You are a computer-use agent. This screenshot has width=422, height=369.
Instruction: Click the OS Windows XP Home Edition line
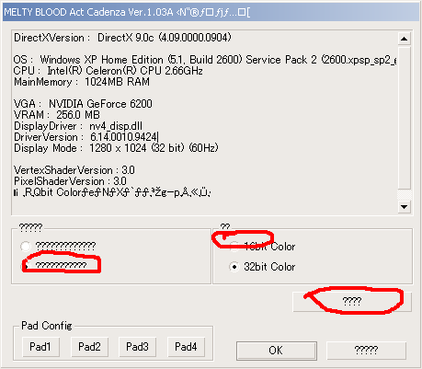(205, 60)
